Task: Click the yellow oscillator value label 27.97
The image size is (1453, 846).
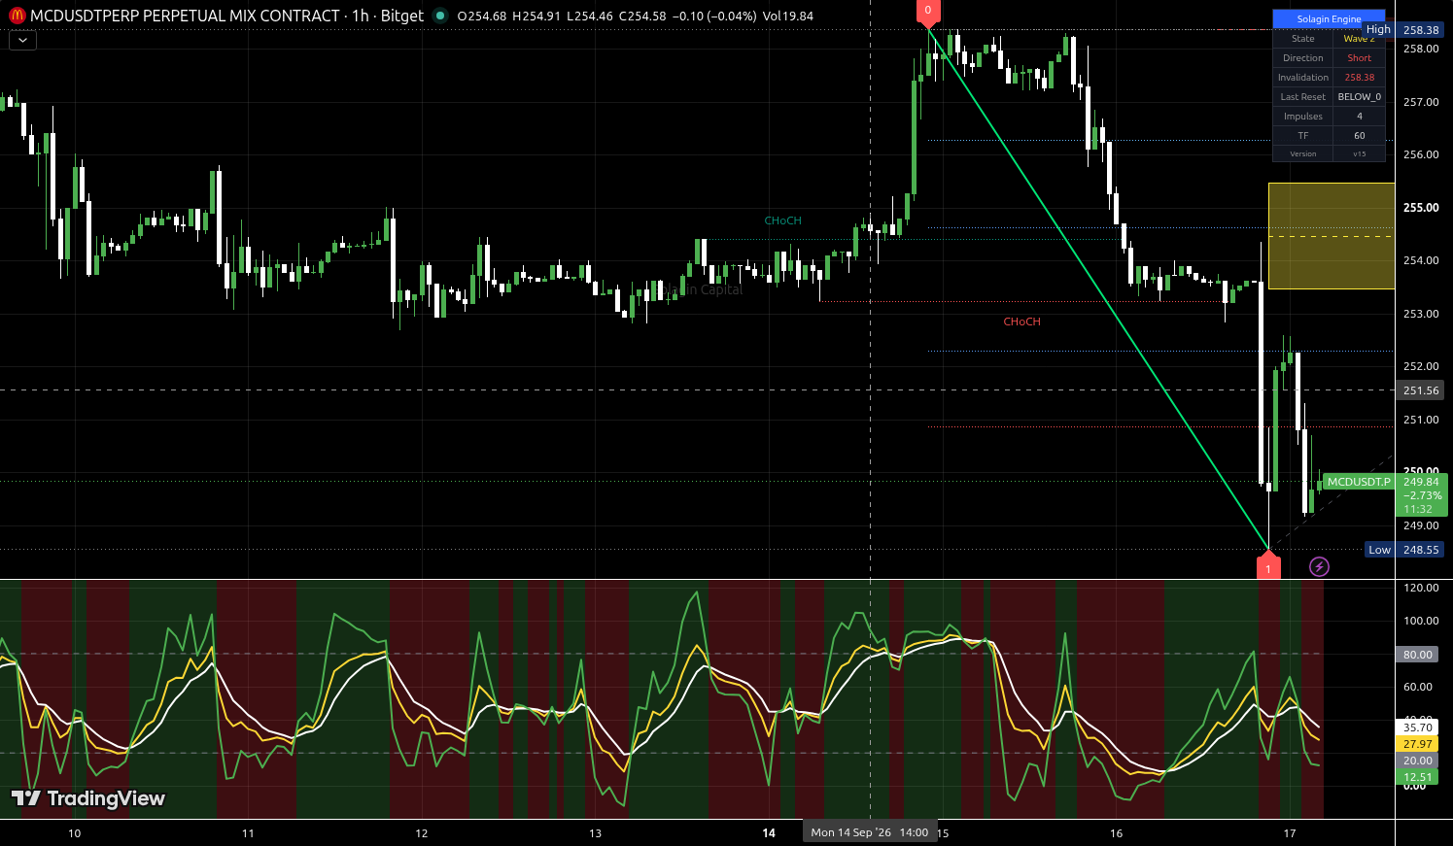Action: click(1418, 744)
